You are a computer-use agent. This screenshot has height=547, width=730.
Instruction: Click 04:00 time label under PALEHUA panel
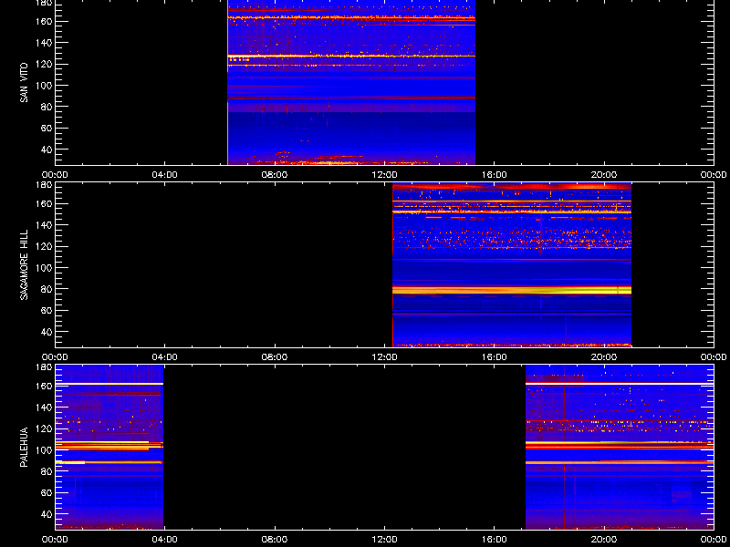pyautogui.click(x=165, y=540)
